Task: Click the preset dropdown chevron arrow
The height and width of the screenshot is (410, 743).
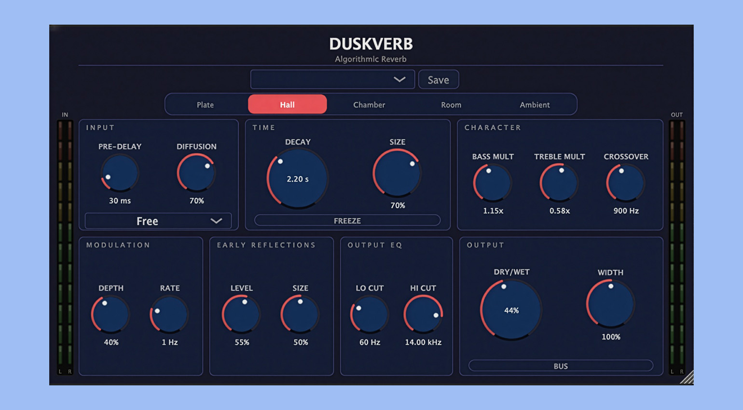Action: 399,80
